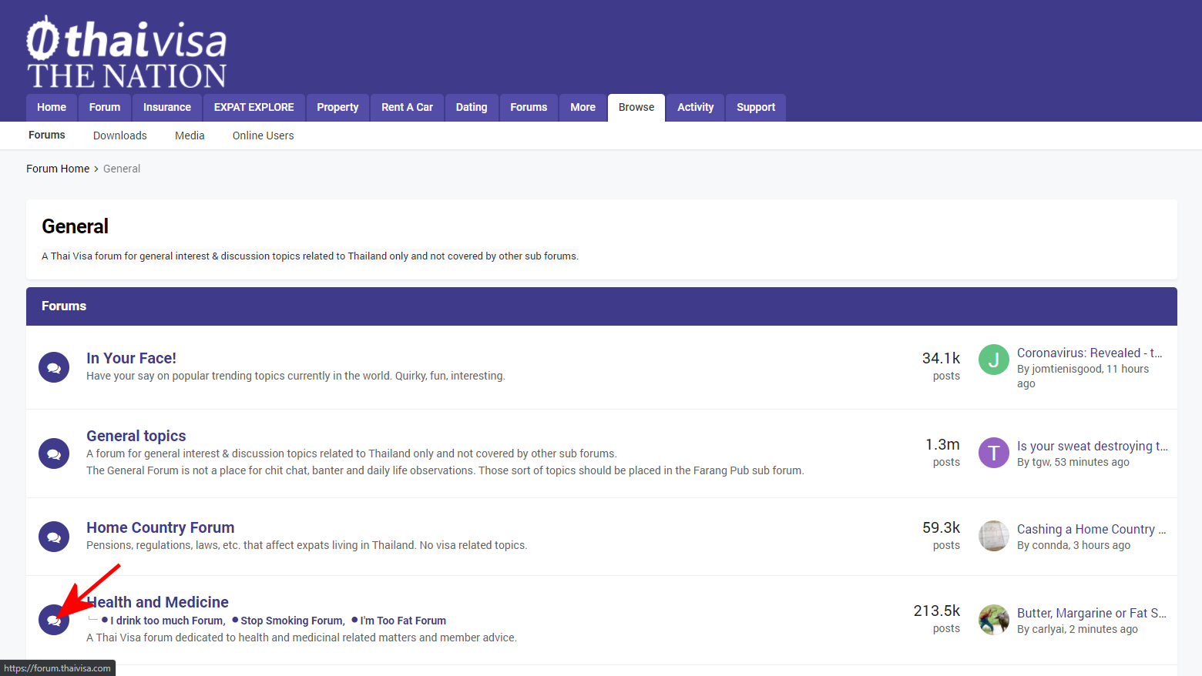Viewport: 1202px width, 676px height.
Task: Select Forums in the sub-navigation
Action: tap(47, 135)
